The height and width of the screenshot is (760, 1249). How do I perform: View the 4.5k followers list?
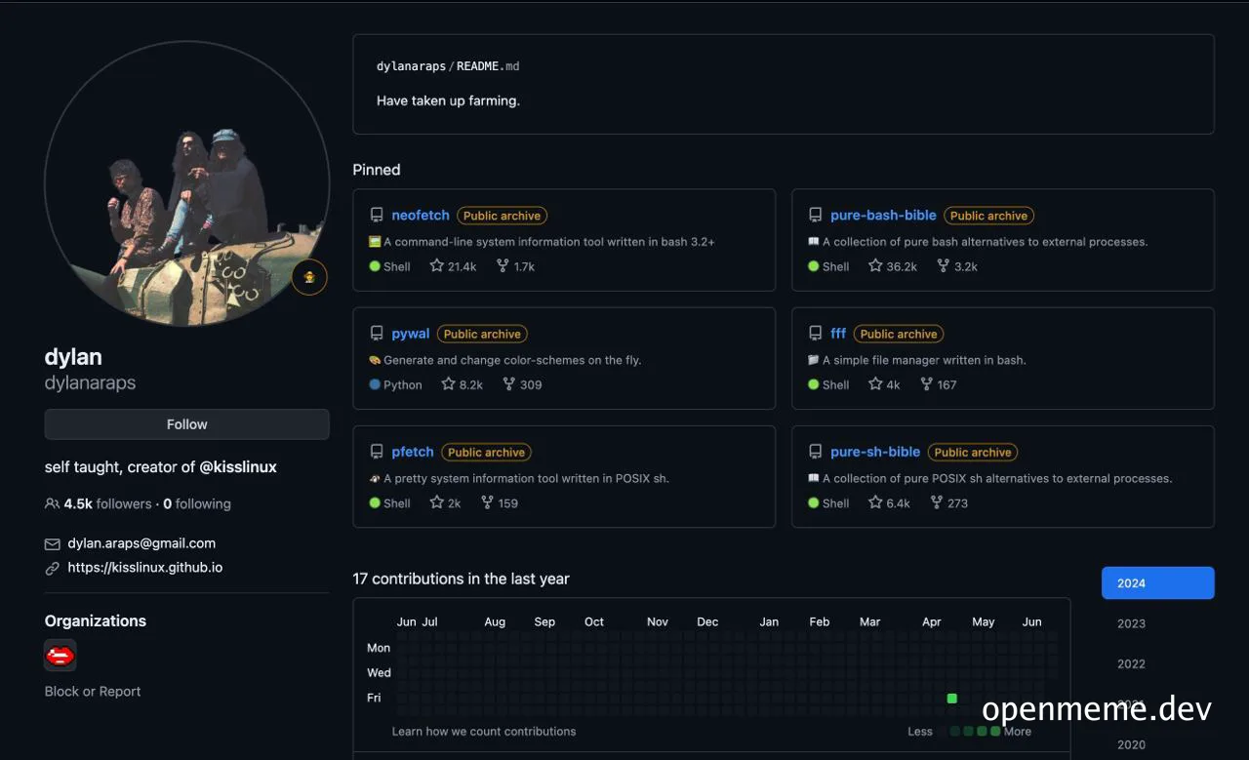107,503
